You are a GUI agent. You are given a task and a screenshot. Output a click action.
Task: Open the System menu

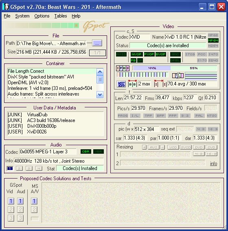22,16
